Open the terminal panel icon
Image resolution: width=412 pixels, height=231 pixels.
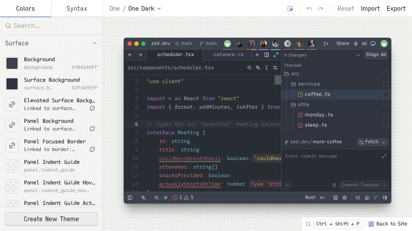tap(336, 198)
